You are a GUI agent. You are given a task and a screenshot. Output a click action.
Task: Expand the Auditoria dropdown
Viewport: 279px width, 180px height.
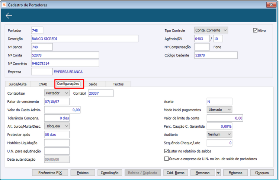click(219, 134)
